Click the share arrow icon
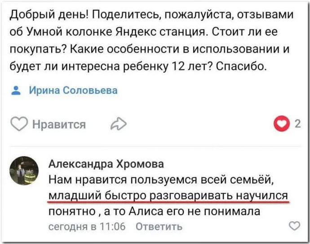The height and width of the screenshot is (244, 310). click(x=119, y=124)
